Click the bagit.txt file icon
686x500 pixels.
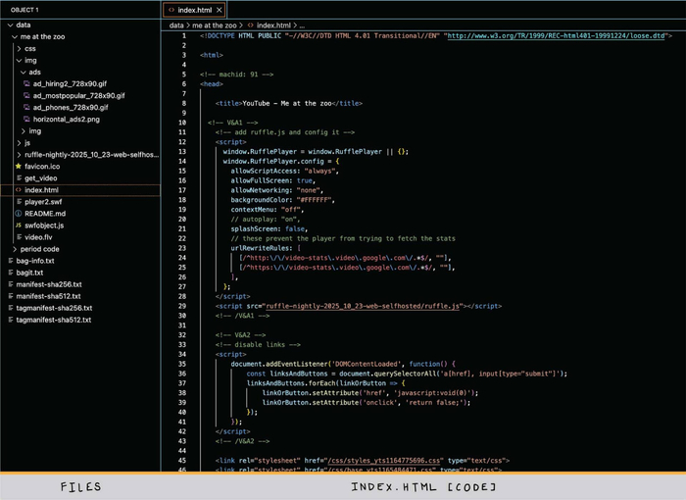tap(11, 273)
